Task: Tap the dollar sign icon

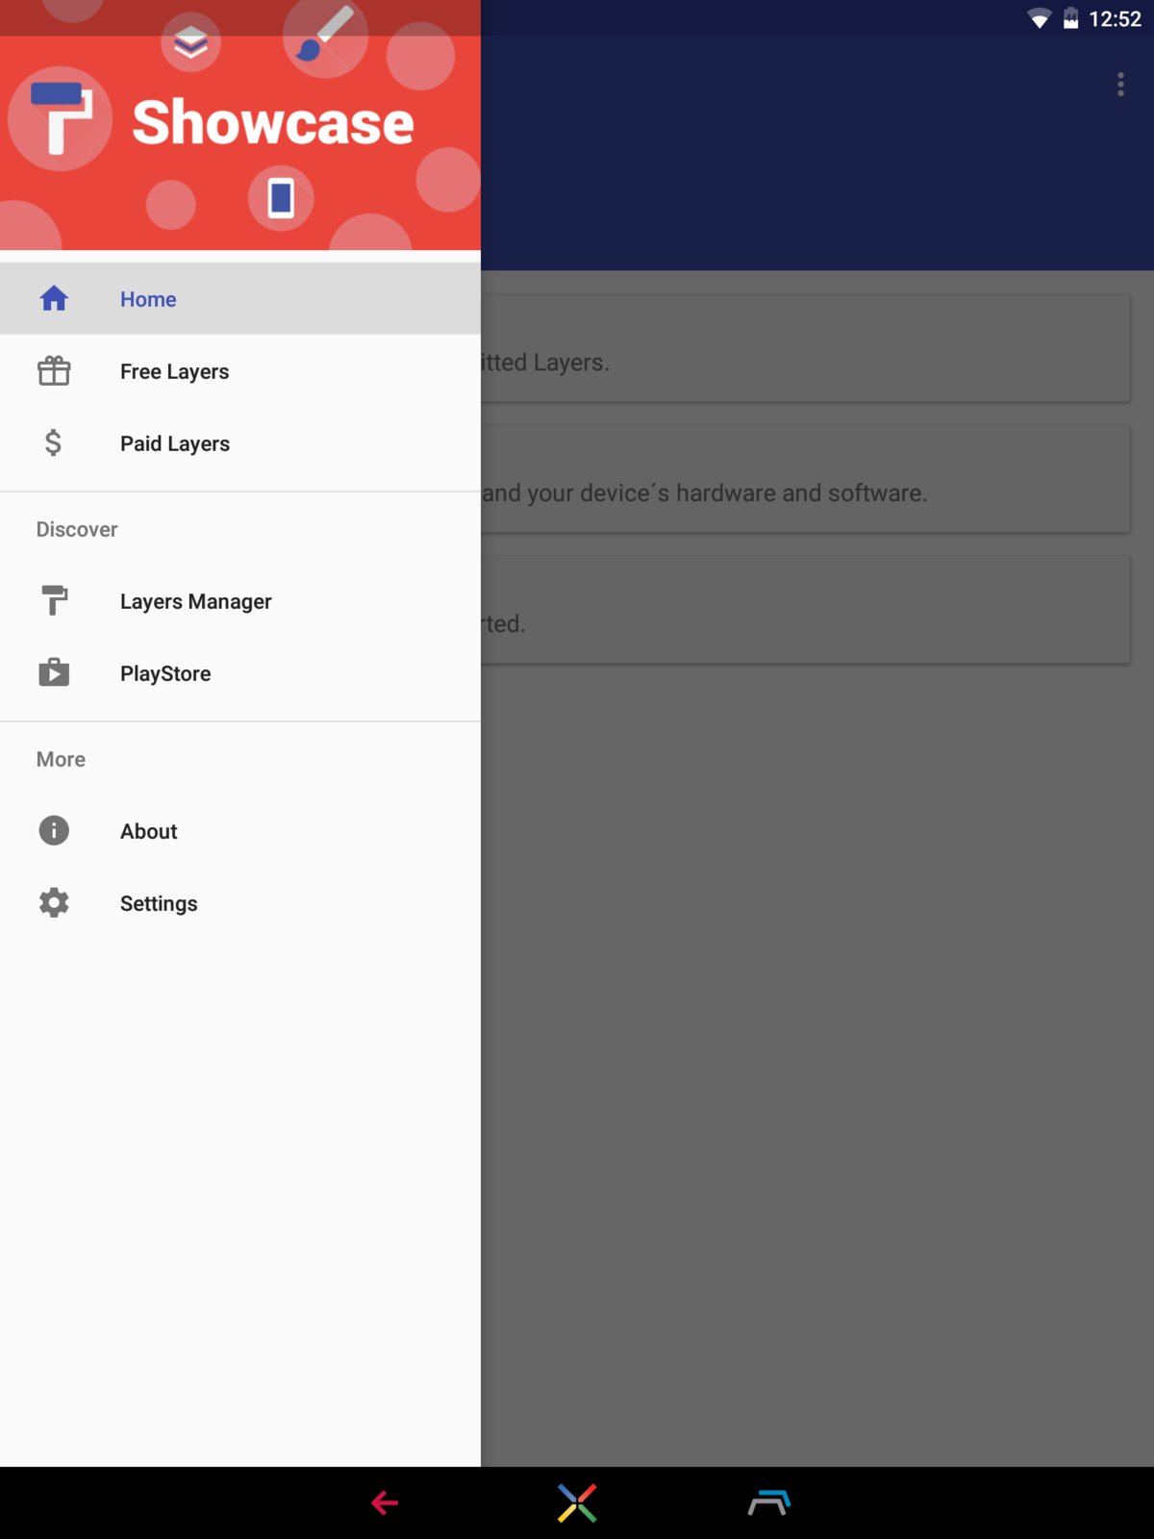Action: click(x=54, y=443)
